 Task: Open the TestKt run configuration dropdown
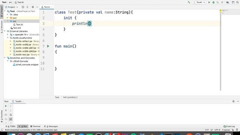coord(199,2)
